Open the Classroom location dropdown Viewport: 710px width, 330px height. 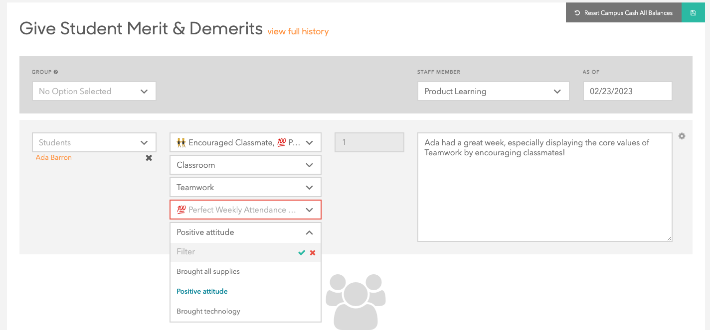(x=245, y=165)
